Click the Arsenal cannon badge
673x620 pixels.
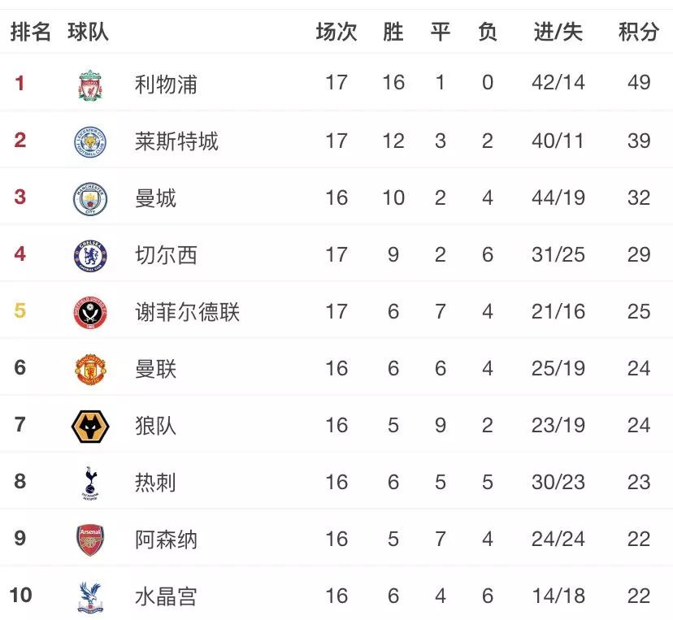pos(90,540)
